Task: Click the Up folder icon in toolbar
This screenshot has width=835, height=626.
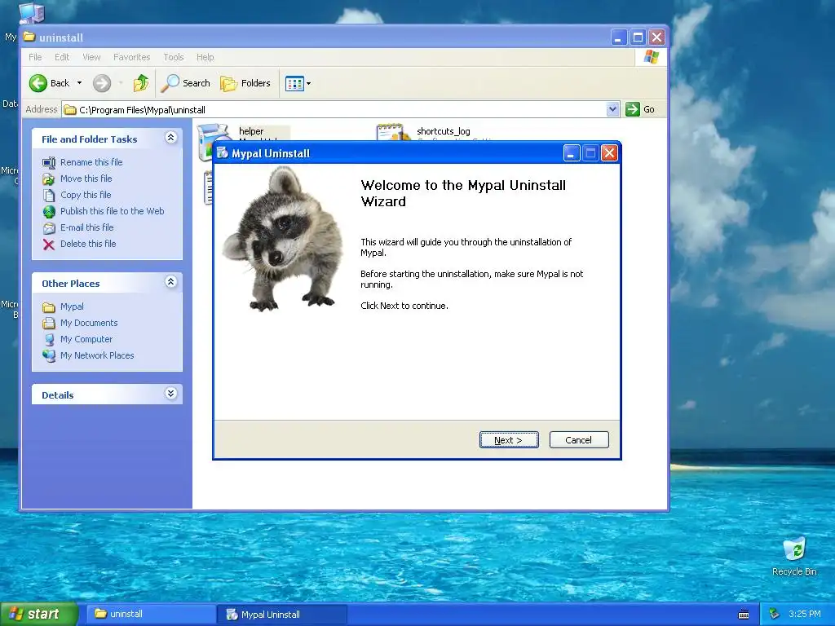Action: pyautogui.click(x=141, y=83)
